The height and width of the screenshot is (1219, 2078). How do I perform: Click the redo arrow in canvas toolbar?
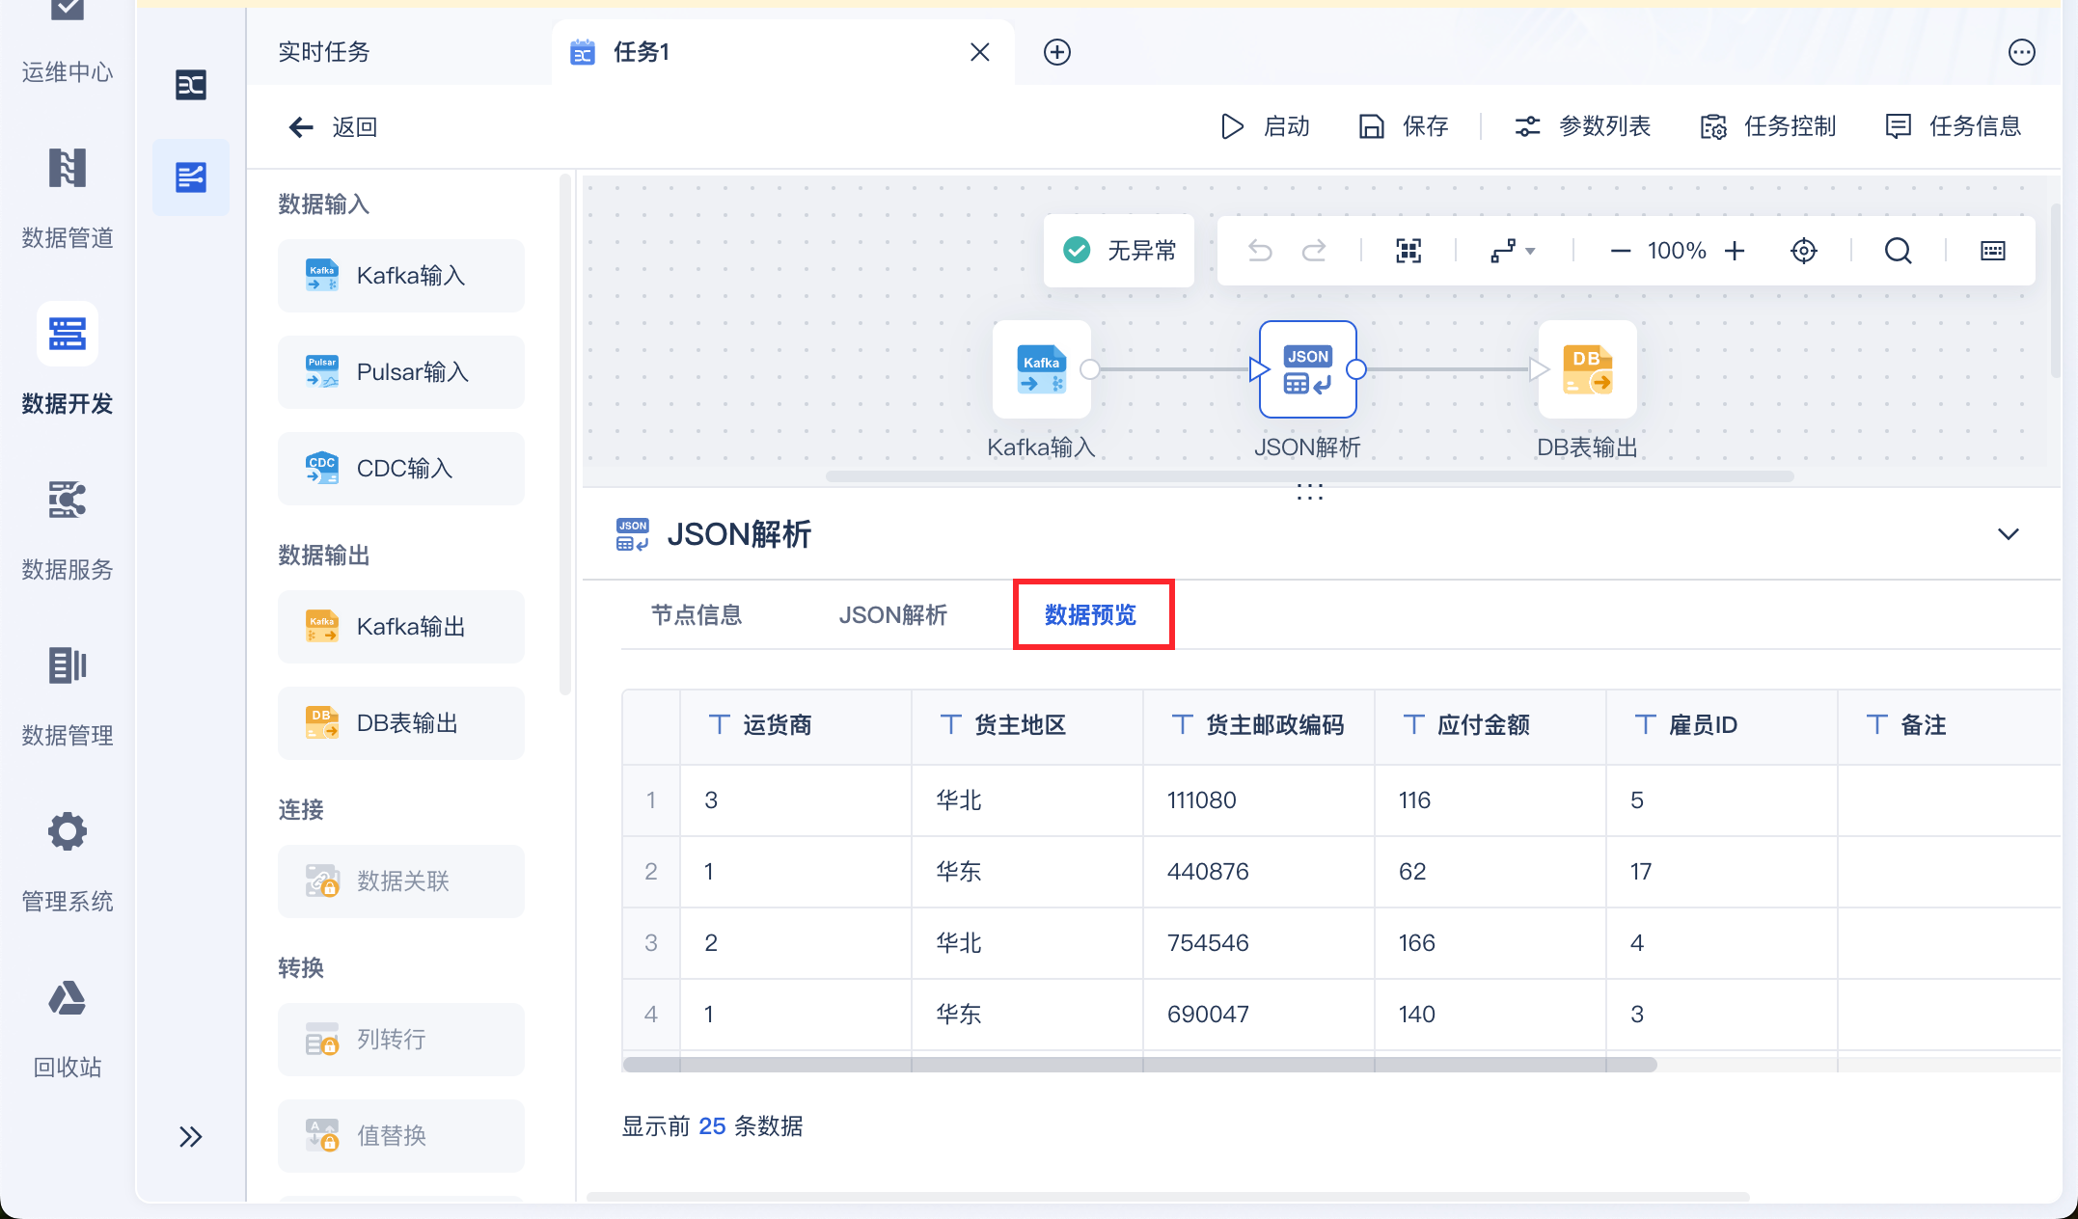1314,251
